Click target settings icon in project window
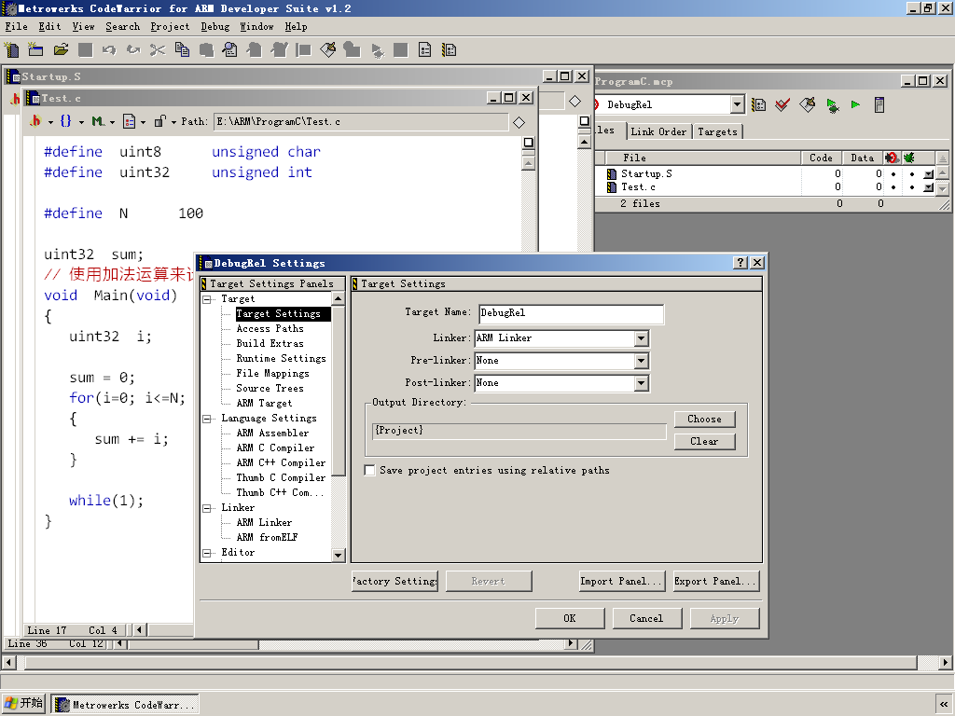955x716 pixels. click(758, 104)
